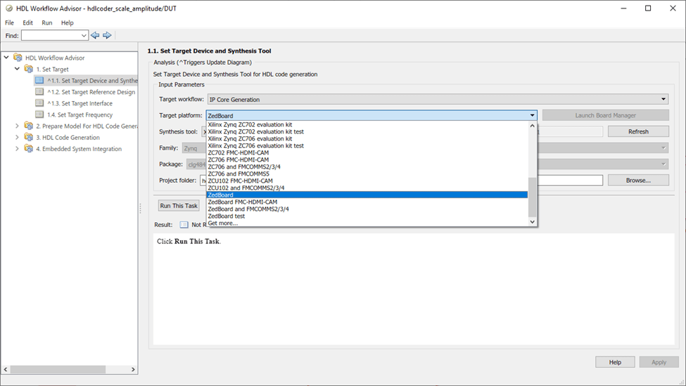Click the Find previous arrow icon
Screen dimensions: 686x386
point(95,35)
